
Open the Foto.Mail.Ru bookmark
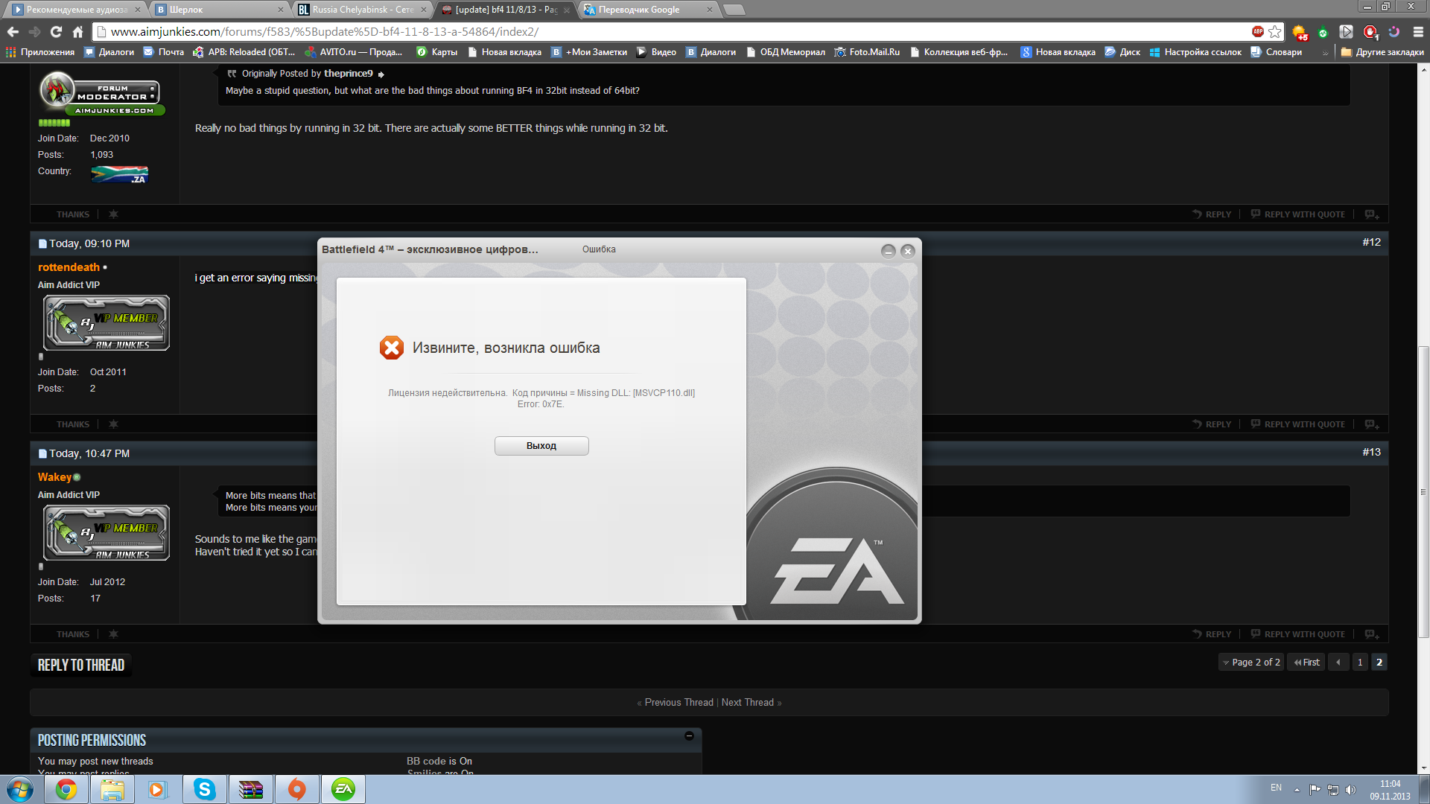[867, 52]
